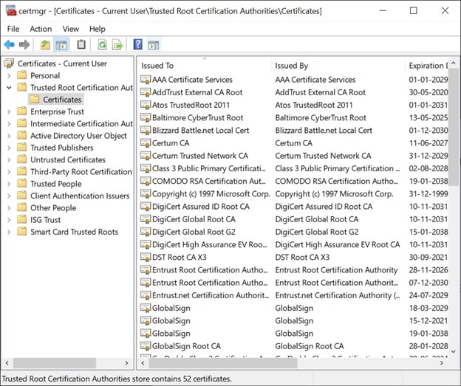
Task: Select the Smart Card Trusted Roots folder
Action: click(74, 232)
